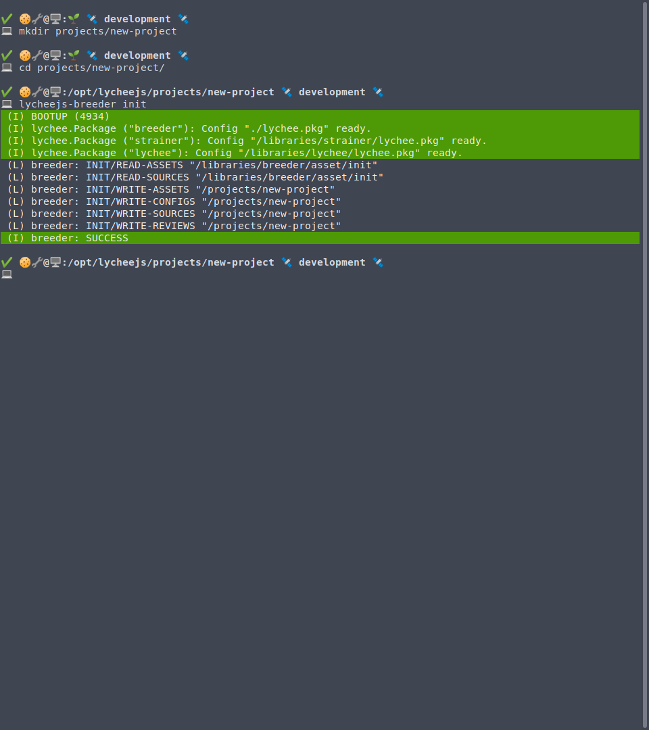
Task: Click the 'development' branch label above mkdir
Action: pyautogui.click(x=137, y=19)
